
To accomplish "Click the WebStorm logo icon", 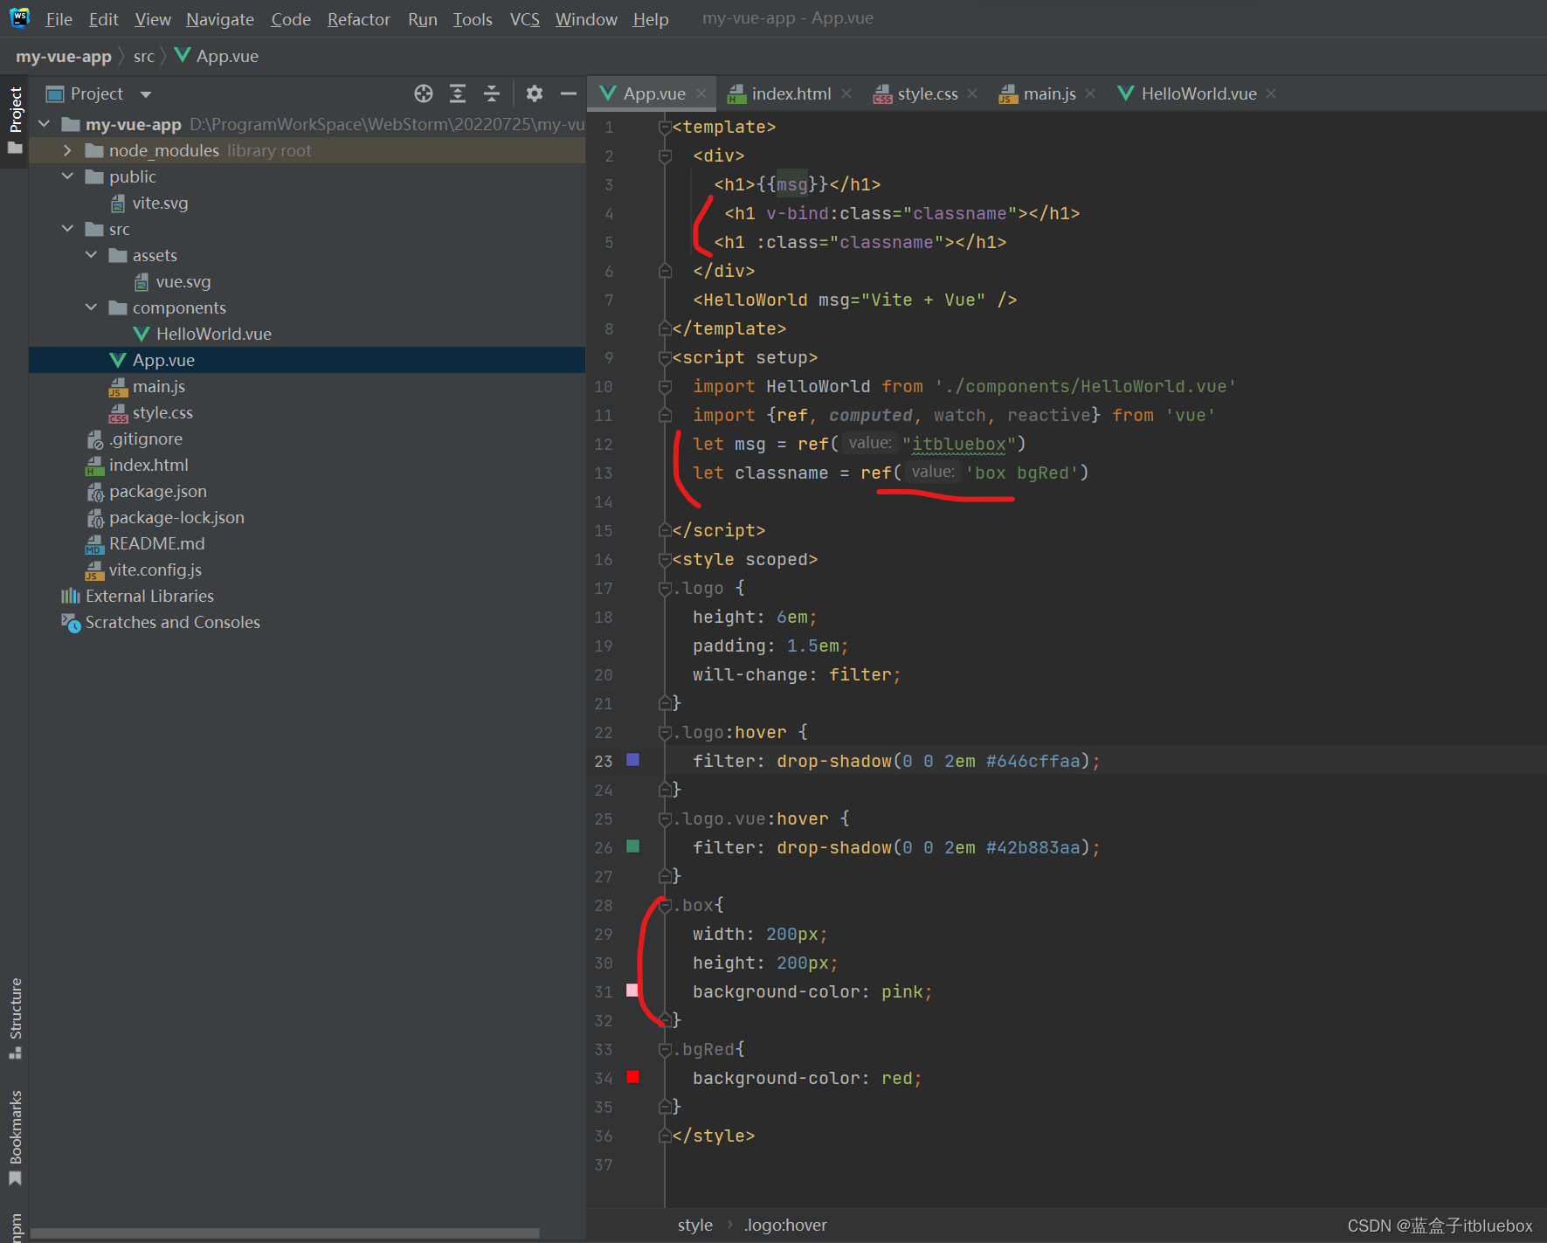I will click(19, 17).
